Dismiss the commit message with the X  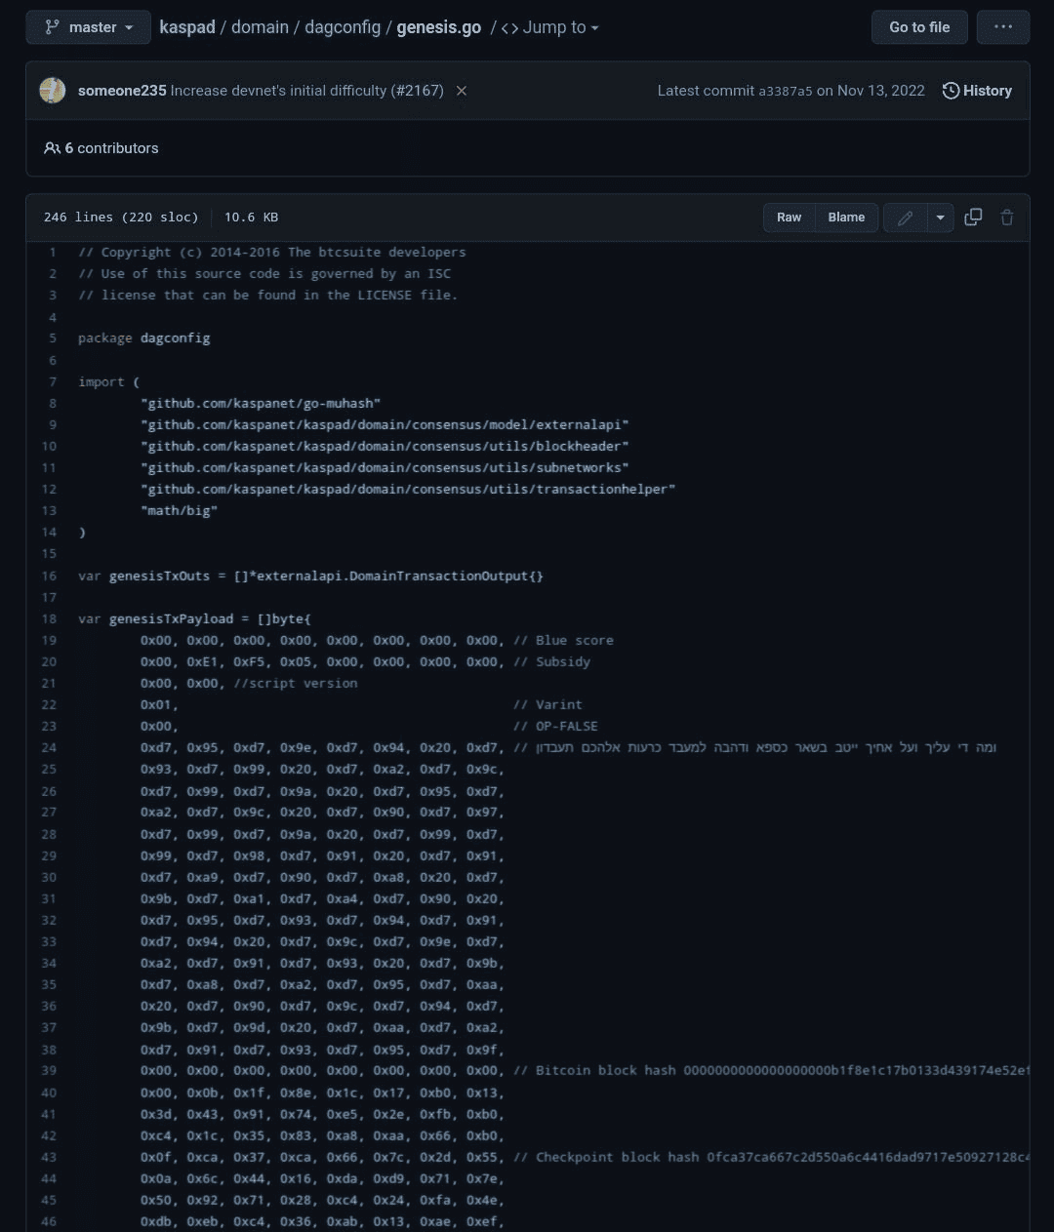(461, 91)
